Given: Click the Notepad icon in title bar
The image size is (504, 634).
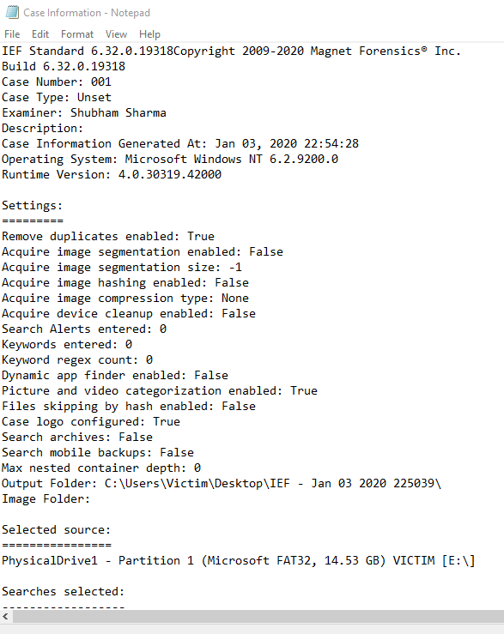Looking at the screenshot, I should (12, 12).
